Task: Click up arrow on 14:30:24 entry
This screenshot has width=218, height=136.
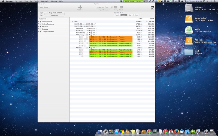Action: [85, 41]
